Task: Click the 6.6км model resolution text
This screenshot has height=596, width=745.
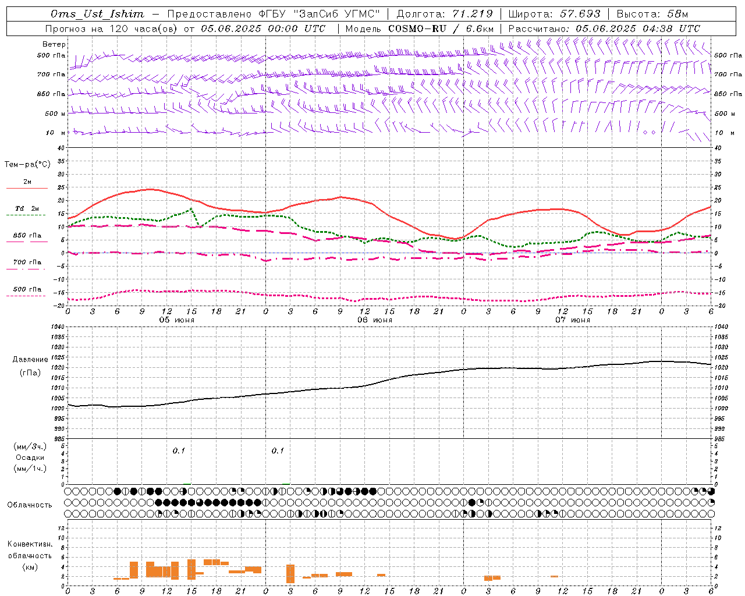Action: tap(480, 29)
